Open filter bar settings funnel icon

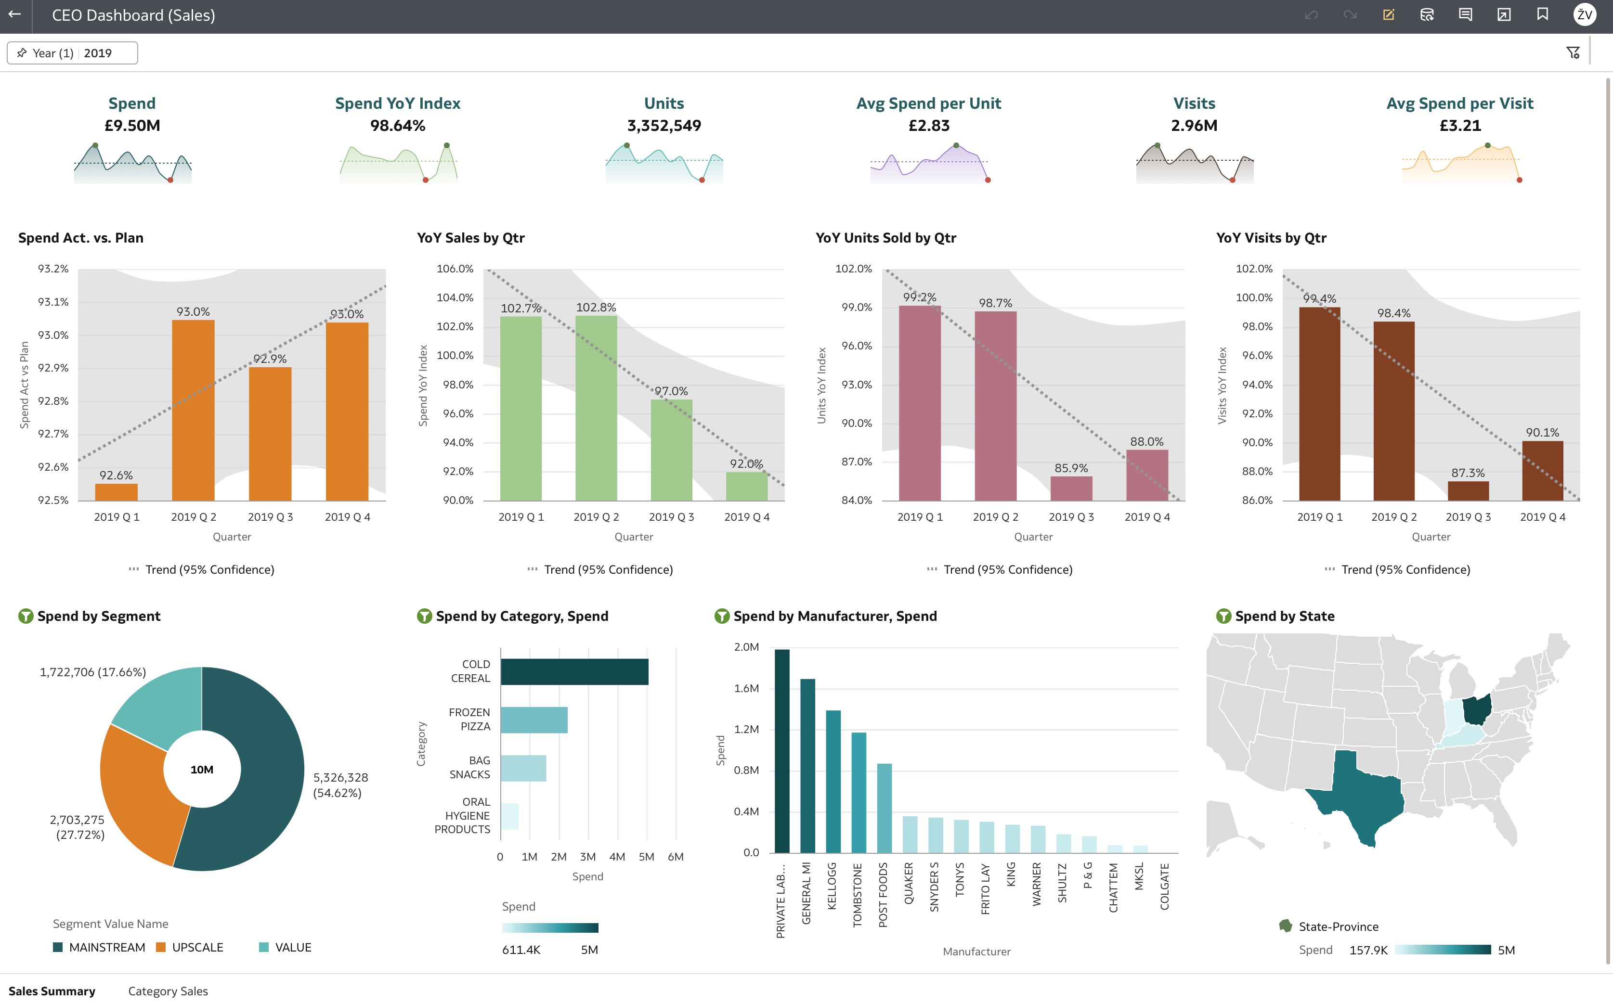click(x=1573, y=52)
